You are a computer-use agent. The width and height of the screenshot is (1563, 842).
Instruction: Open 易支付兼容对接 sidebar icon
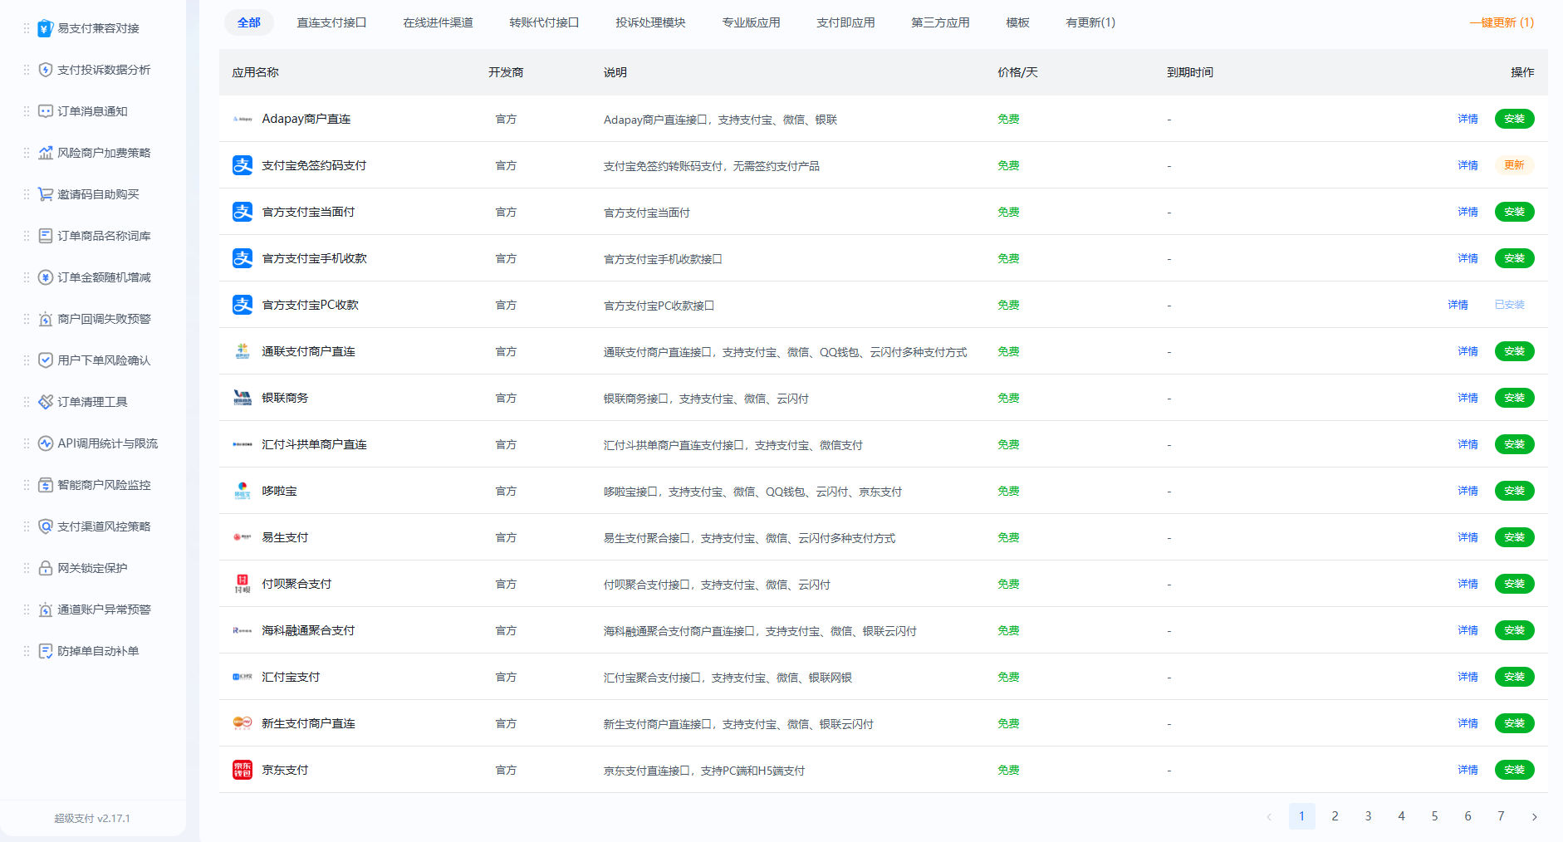[x=46, y=28]
